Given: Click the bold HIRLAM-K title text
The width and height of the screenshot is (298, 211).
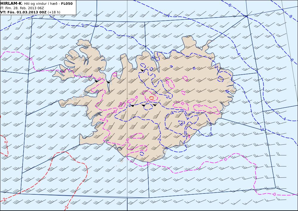Looking at the screenshot, I should [11, 4].
